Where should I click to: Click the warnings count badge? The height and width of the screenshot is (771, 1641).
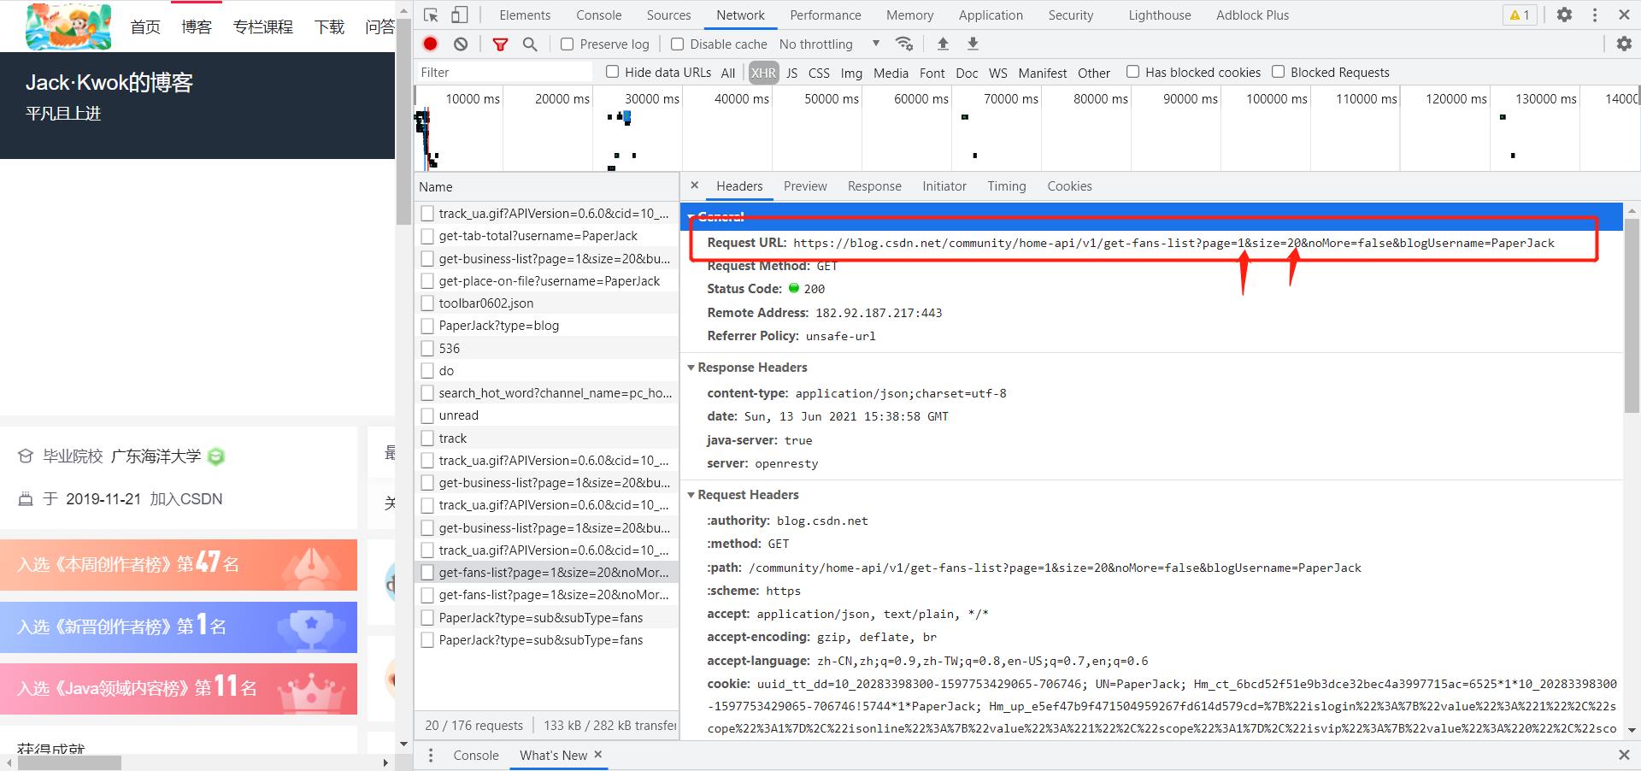pos(1520,15)
